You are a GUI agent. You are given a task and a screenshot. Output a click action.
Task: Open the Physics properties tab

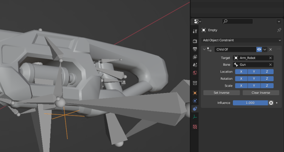(x=195, y=101)
